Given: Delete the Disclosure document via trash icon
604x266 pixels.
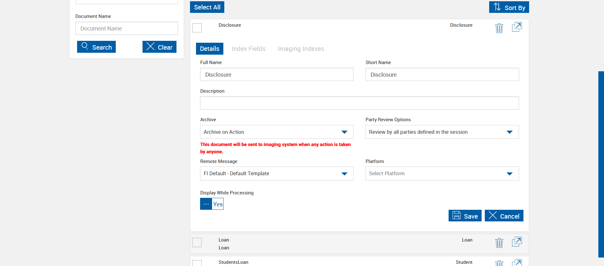Looking at the screenshot, I should pos(499,28).
